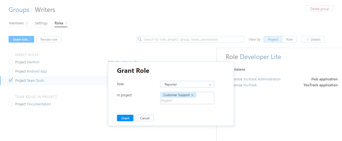
Task: Open the Role dropdown showing Reporter
Action: pos(187,84)
